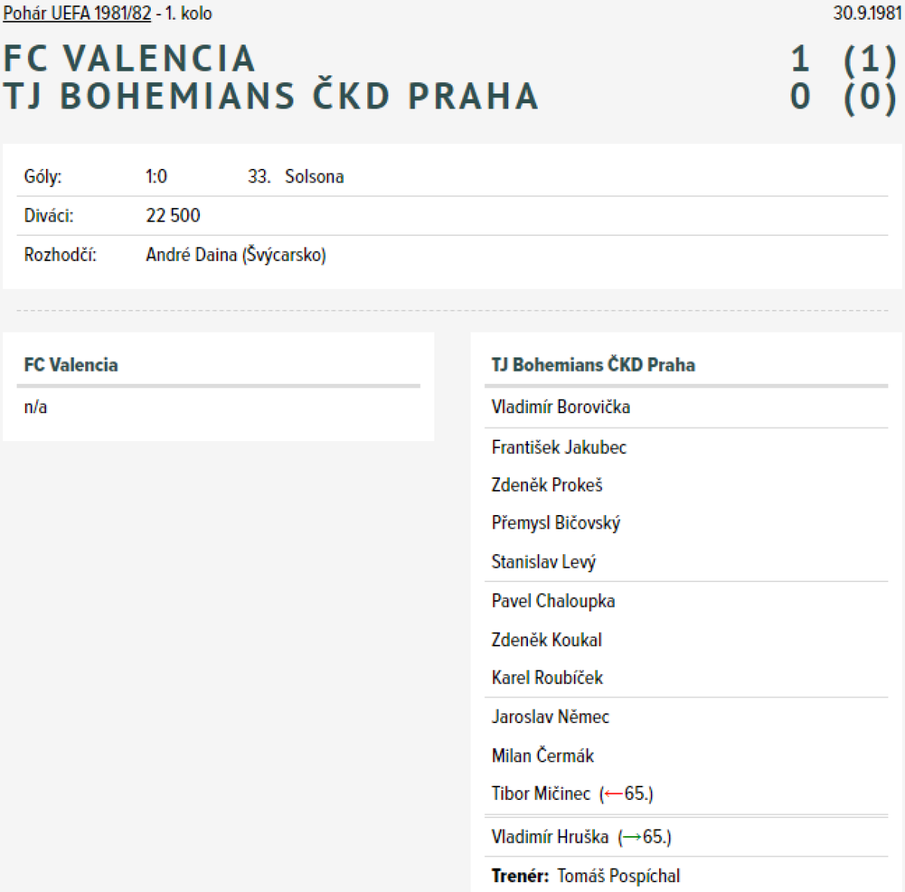The height and width of the screenshot is (892, 905).
Task: Click the attendance figure 22 500
Action: tap(173, 216)
